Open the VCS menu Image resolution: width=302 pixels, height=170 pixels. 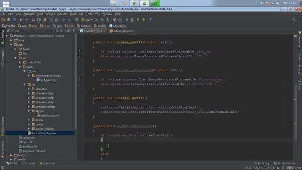click(98, 14)
